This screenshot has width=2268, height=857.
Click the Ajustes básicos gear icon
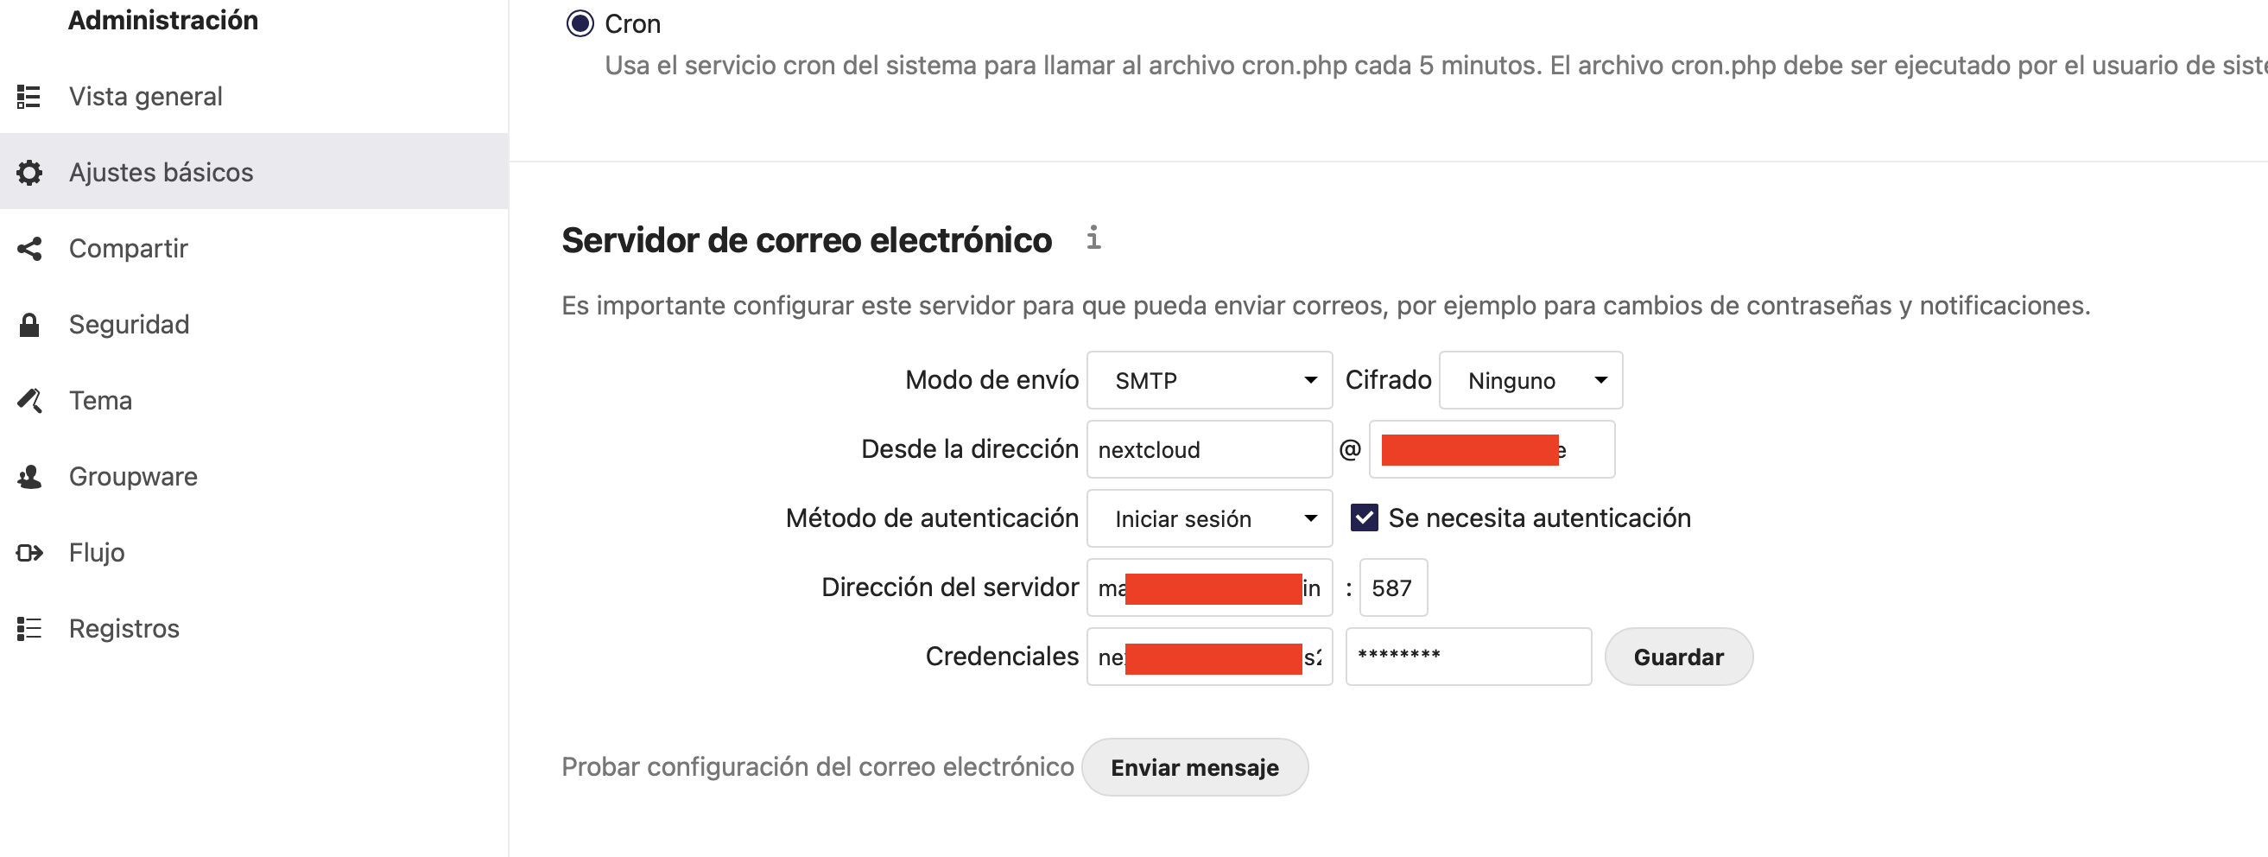point(29,172)
